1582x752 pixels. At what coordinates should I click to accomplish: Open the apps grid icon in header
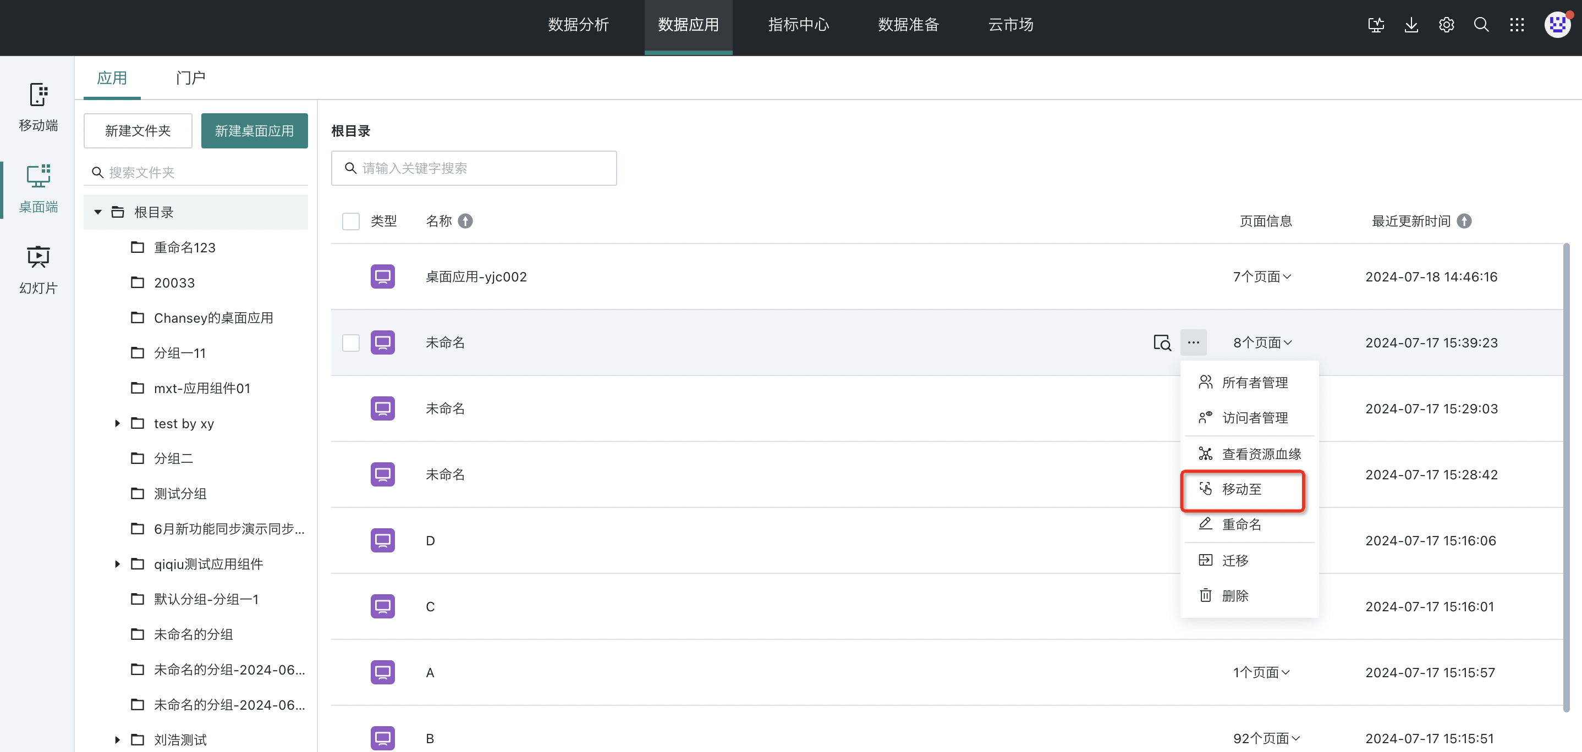point(1517,25)
